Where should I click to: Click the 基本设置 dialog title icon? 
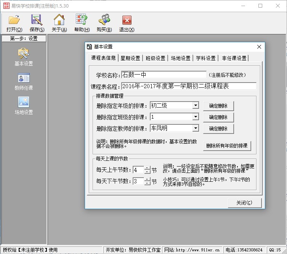(x=89, y=47)
